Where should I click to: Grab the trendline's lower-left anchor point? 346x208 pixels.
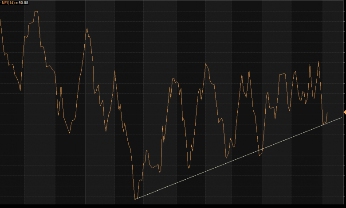pos(135,199)
